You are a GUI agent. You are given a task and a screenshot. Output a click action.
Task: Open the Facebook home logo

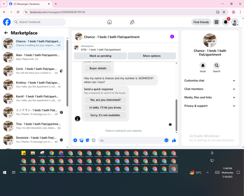[7, 22]
